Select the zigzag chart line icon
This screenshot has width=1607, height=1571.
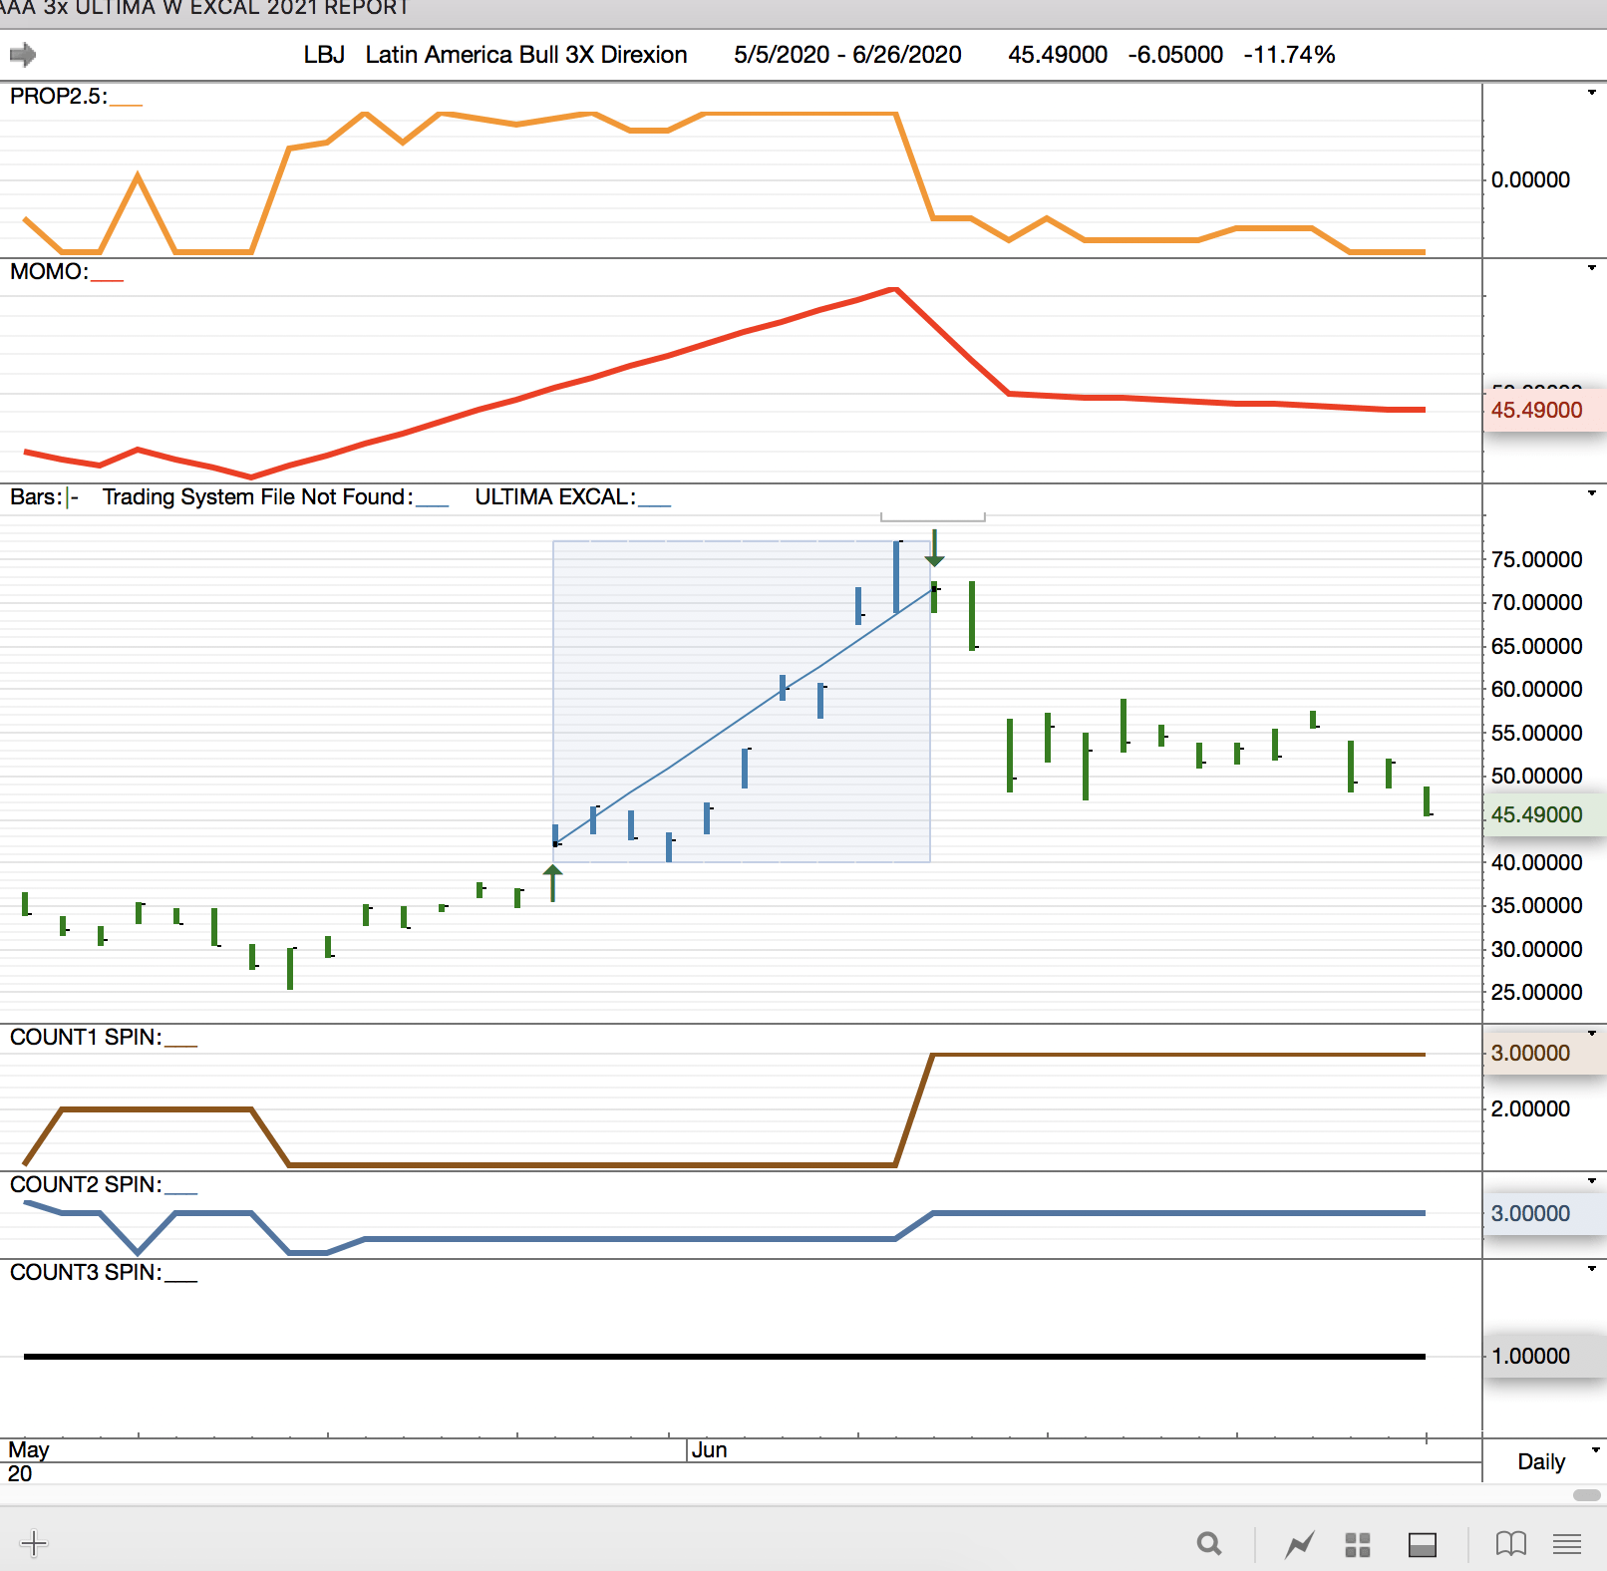1299,1544
